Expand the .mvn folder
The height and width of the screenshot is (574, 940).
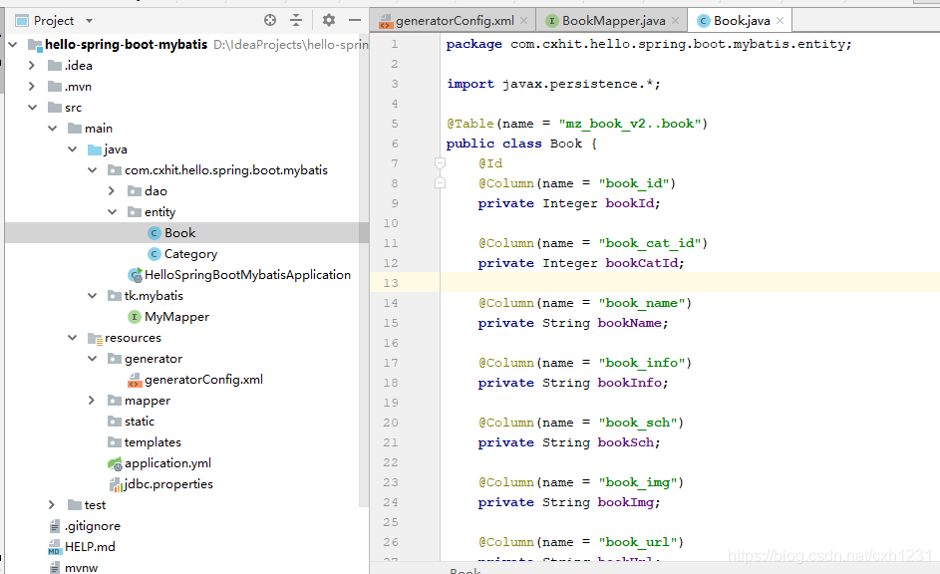[32, 87]
